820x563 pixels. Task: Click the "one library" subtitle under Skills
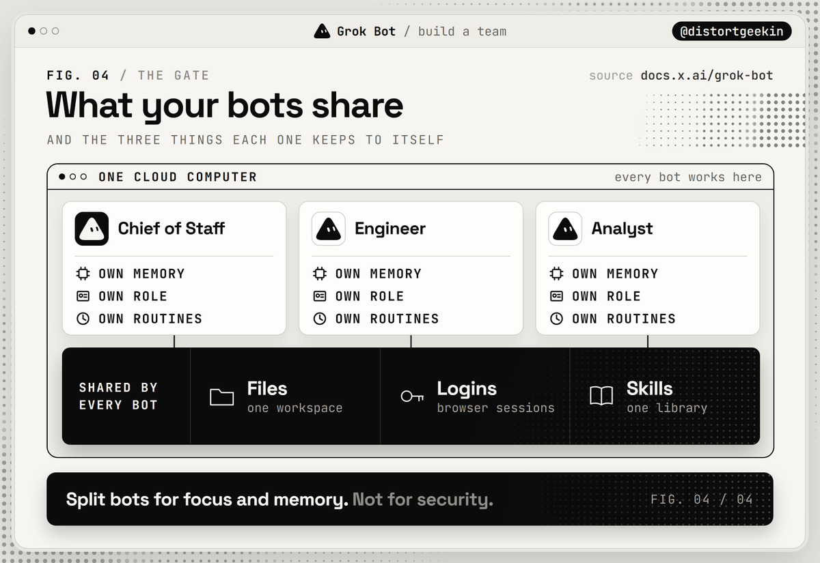pos(667,408)
